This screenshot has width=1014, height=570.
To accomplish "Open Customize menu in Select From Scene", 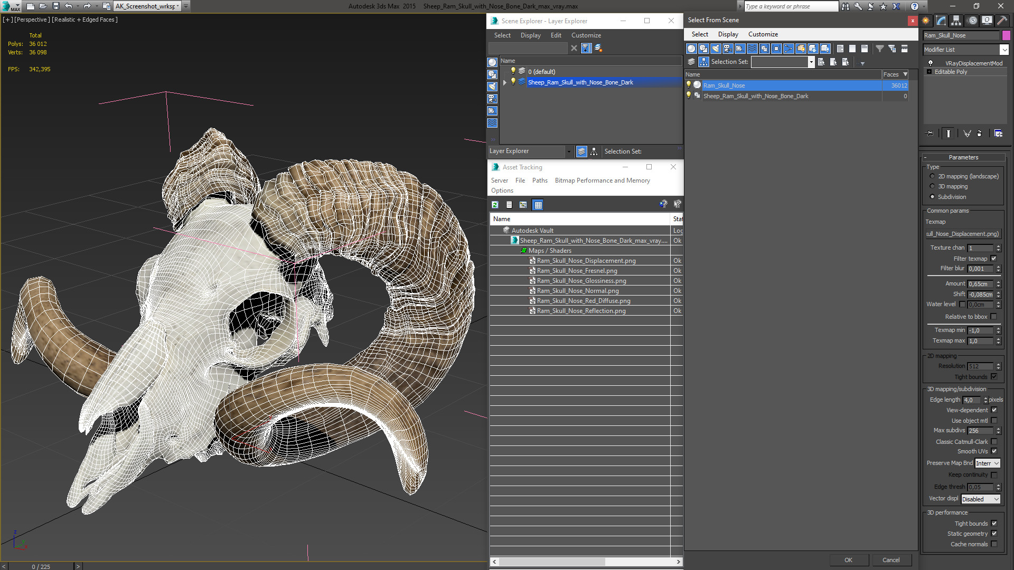I will pyautogui.click(x=763, y=34).
